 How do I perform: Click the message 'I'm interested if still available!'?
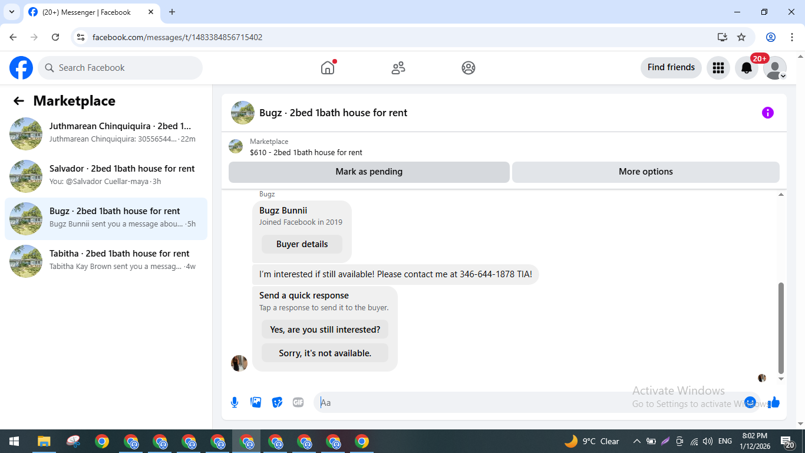click(x=395, y=274)
